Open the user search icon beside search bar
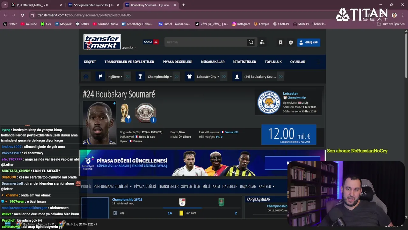Screen dimensions: 408x230 point(262,42)
